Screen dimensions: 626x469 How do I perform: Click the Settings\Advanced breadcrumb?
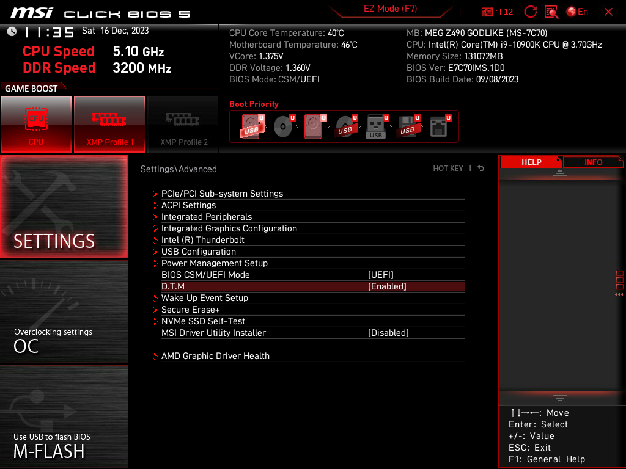[x=179, y=169]
